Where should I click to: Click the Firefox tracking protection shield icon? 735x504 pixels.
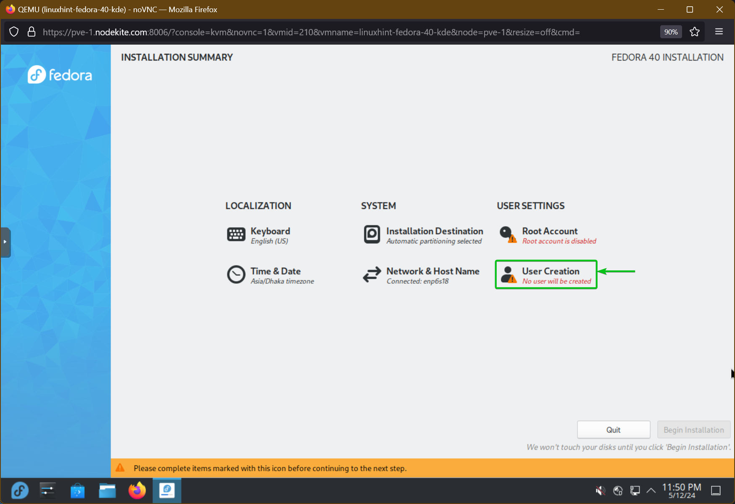[14, 32]
